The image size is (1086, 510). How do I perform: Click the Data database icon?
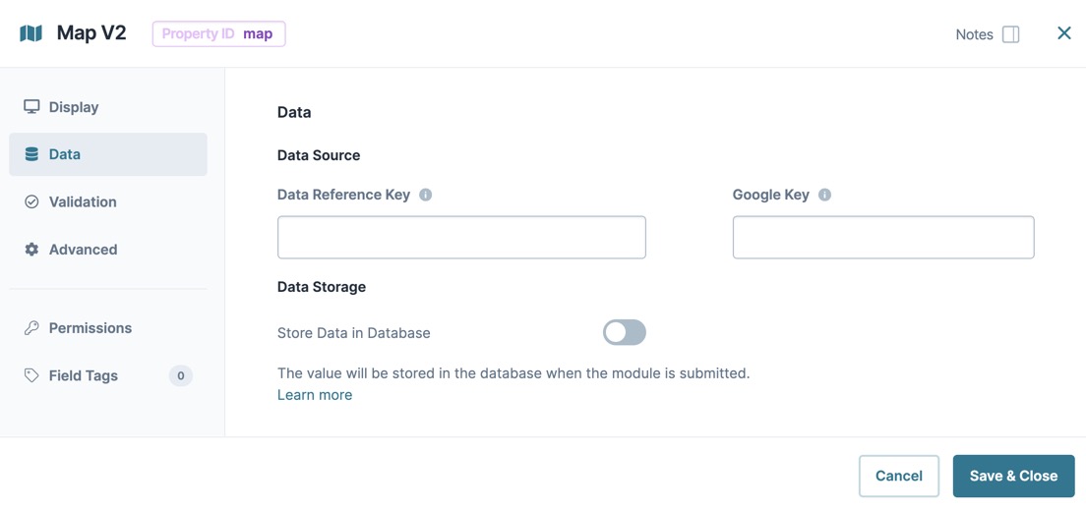[31, 154]
